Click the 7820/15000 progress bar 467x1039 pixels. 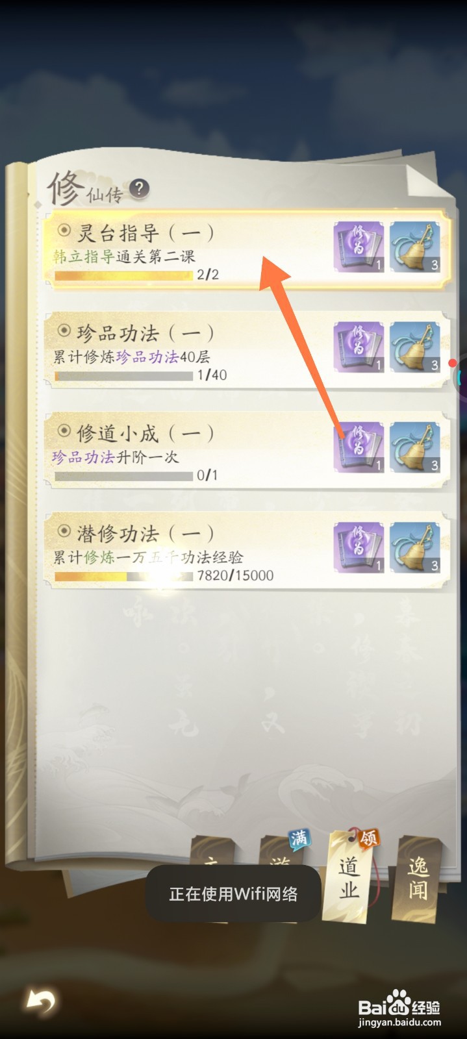pyautogui.click(x=123, y=576)
